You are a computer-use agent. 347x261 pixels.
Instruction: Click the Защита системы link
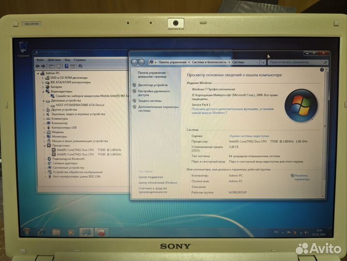(150, 101)
